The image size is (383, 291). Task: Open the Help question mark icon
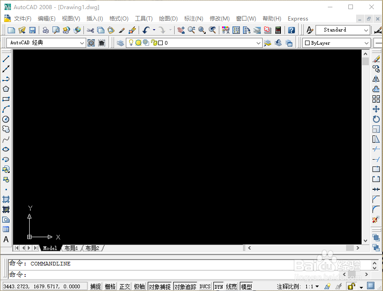(291, 30)
